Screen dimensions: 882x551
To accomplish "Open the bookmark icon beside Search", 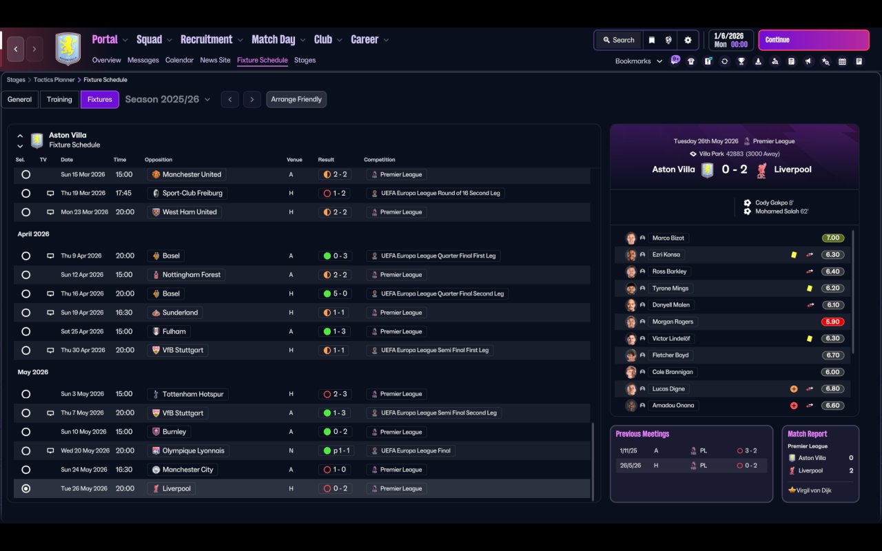I will coord(652,40).
